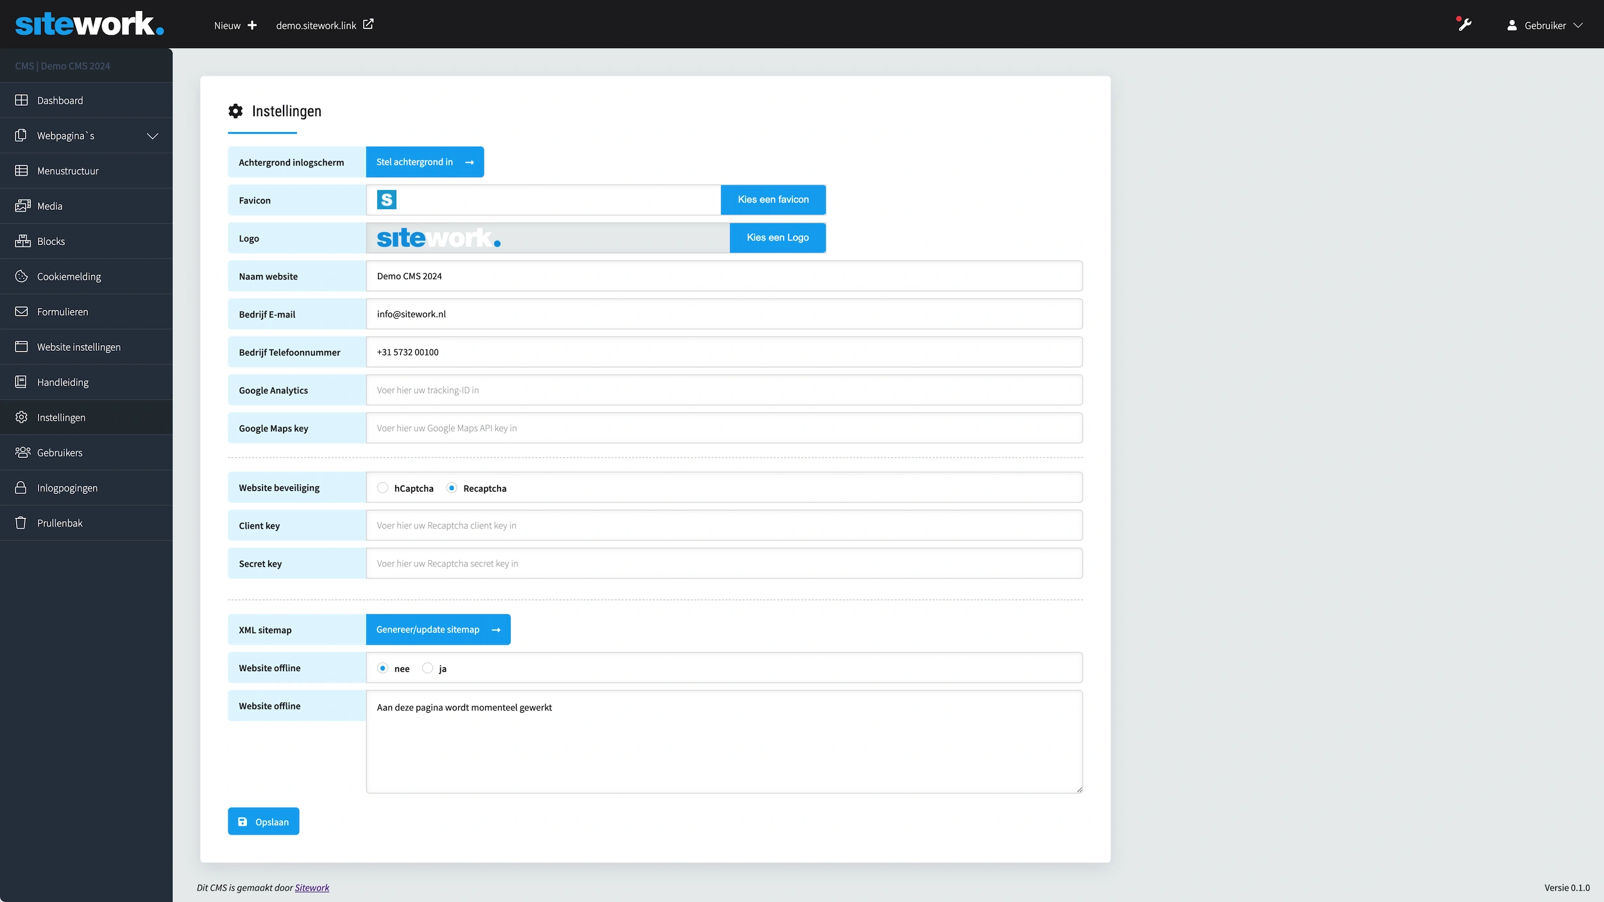Click the external link icon beside demo.sitework.link
This screenshot has width=1604, height=902.
[368, 24]
